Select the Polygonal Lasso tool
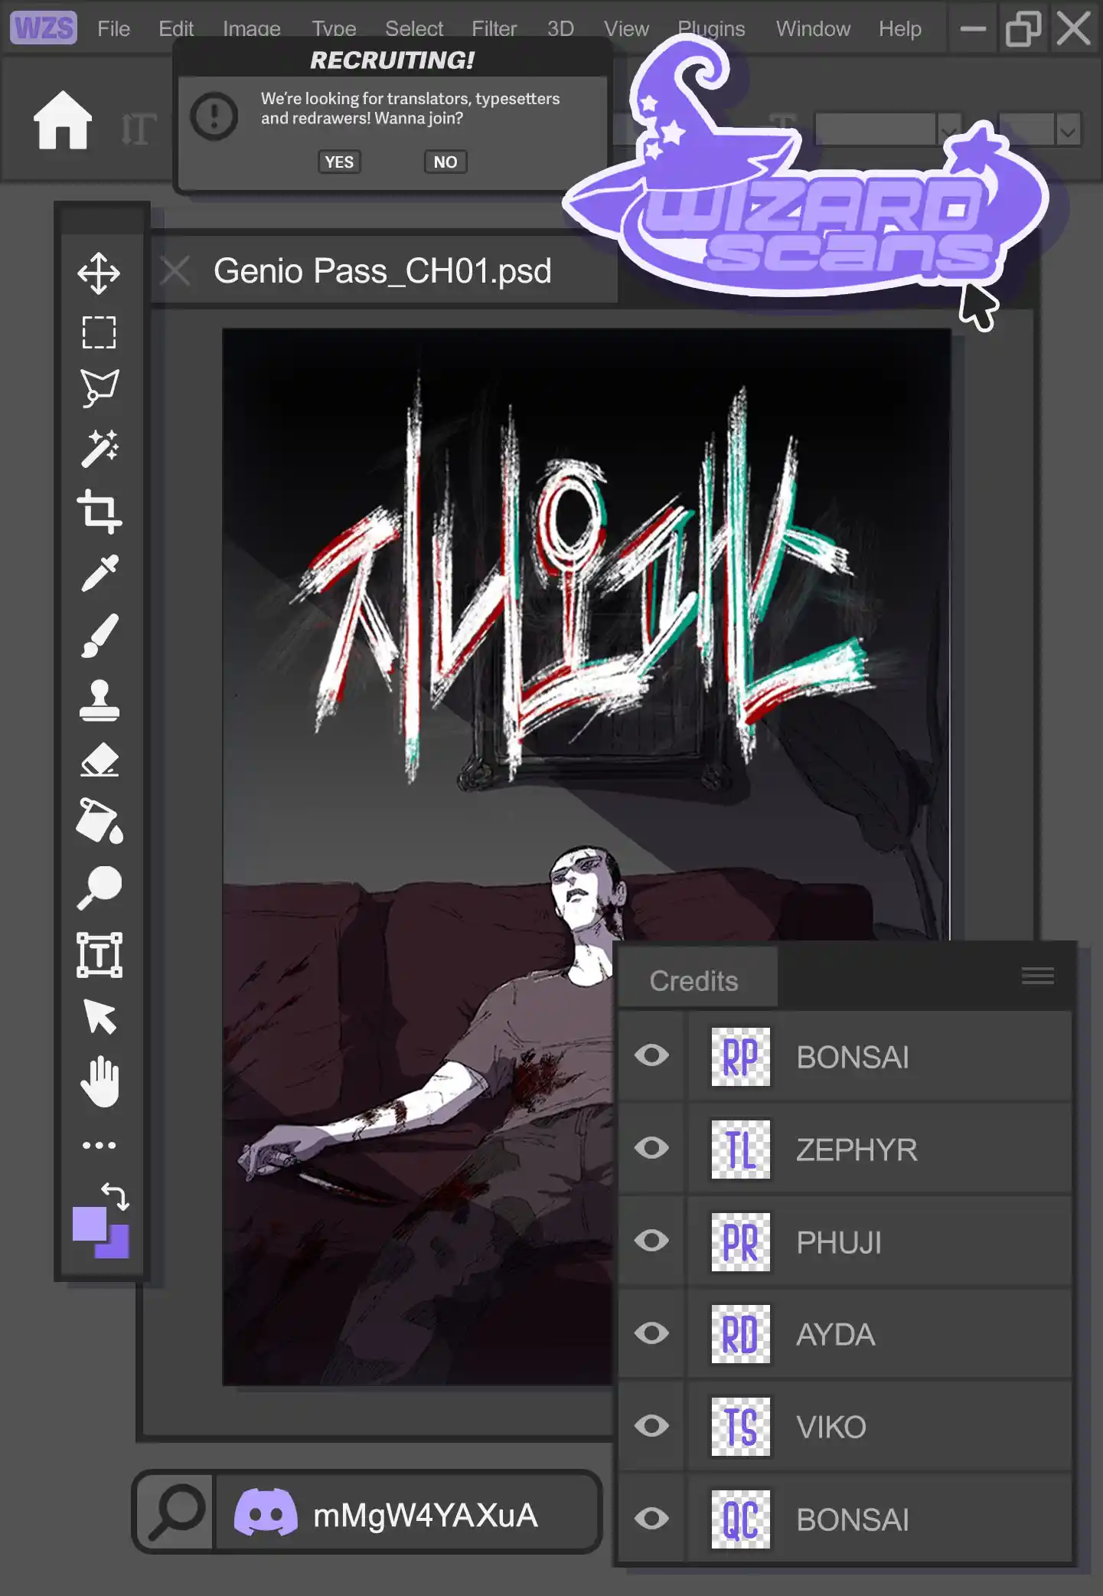The image size is (1103, 1596). coord(100,388)
